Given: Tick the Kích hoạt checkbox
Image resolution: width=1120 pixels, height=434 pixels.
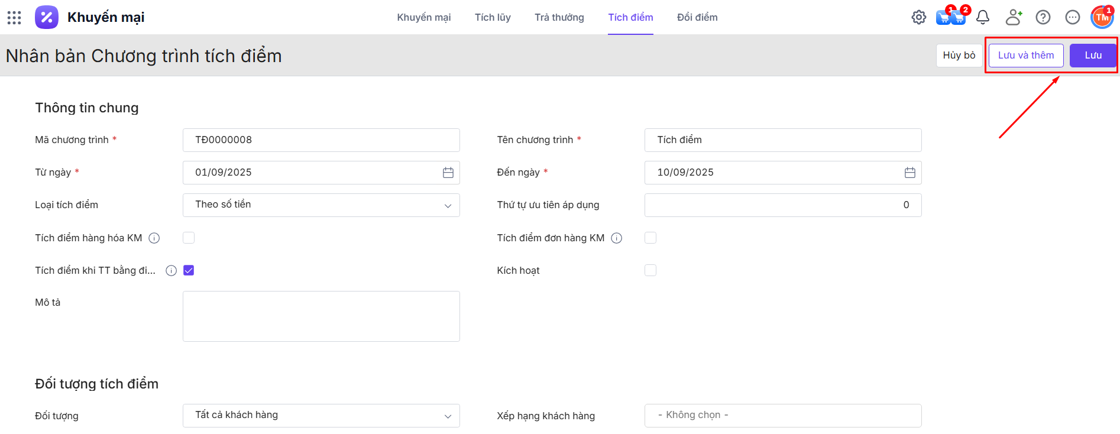Looking at the screenshot, I should tap(650, 270).
